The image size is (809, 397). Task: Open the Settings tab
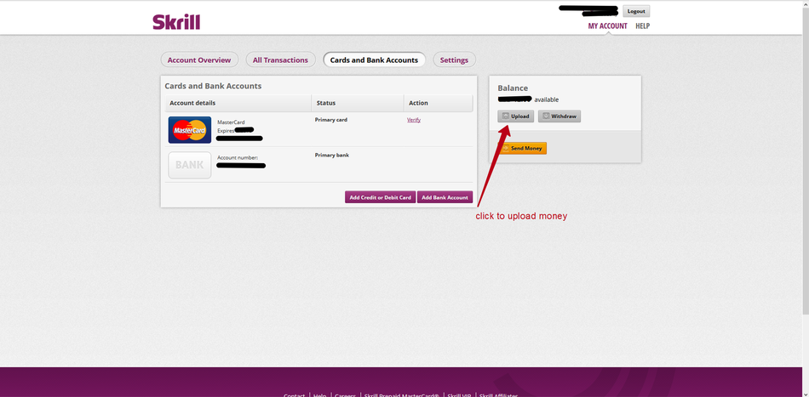pos(454,60)
